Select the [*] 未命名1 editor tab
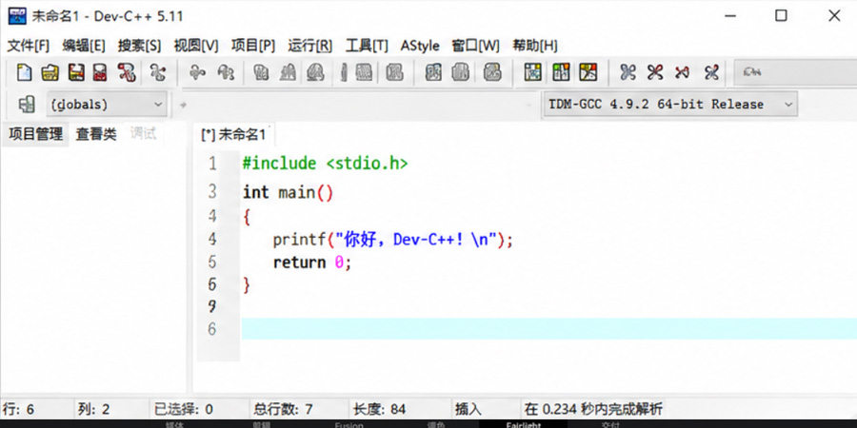 pos(233,135)
